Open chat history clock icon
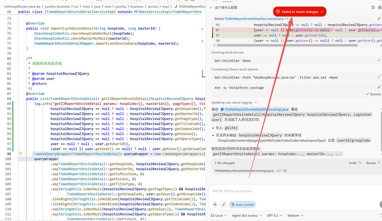382x221 pixels. pyautogui.click(x=373, y=7)
